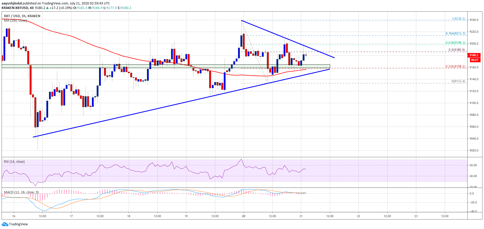Click the date 20 on time axis
This screenshot has width=484, height=229.
click(244, 216)
